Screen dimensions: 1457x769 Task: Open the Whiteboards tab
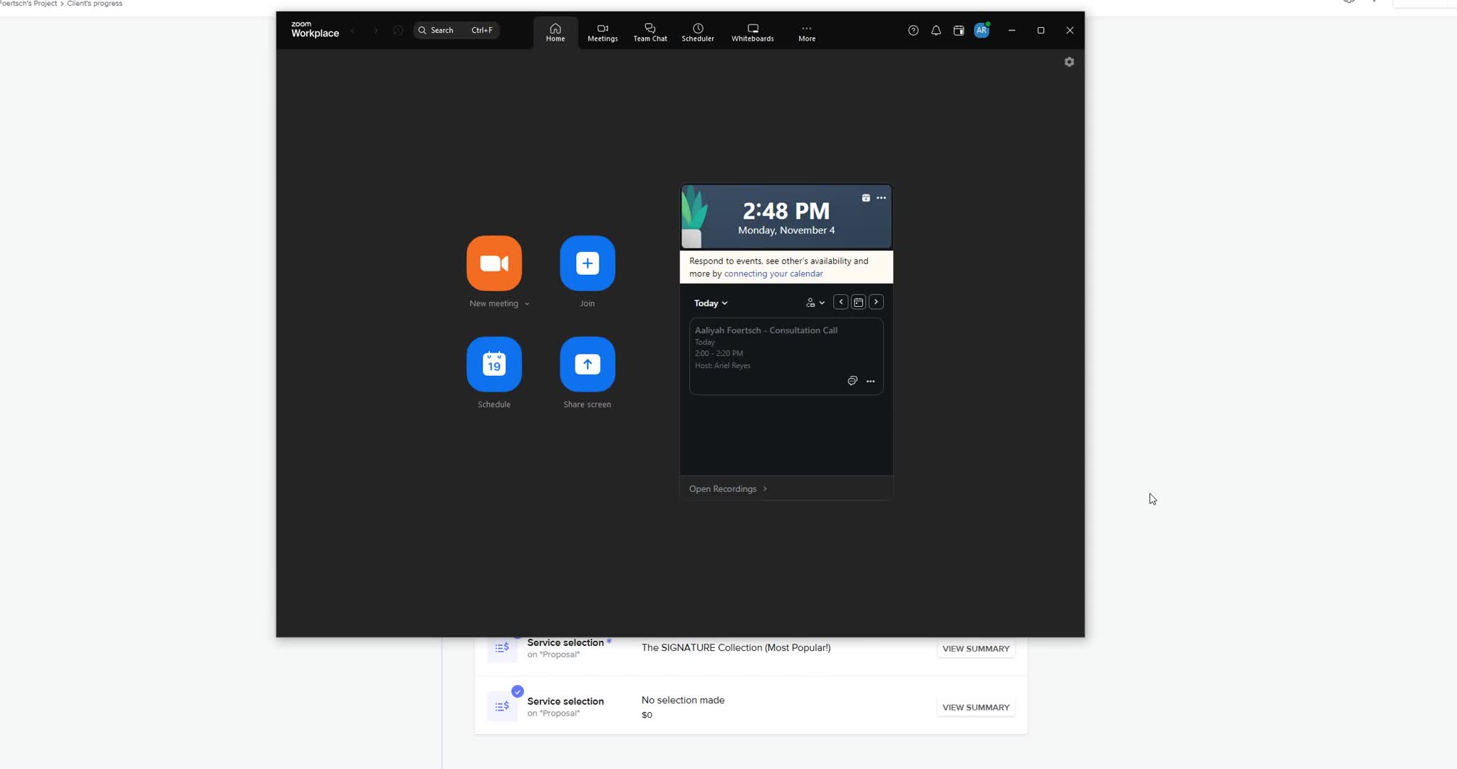coord(752,33)
